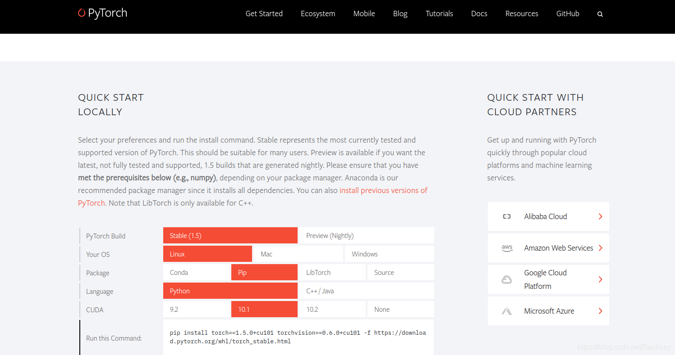The width and height of the screenshot is (675, 355).
Task: Open the Docs menu
Action: coord(479,13)
